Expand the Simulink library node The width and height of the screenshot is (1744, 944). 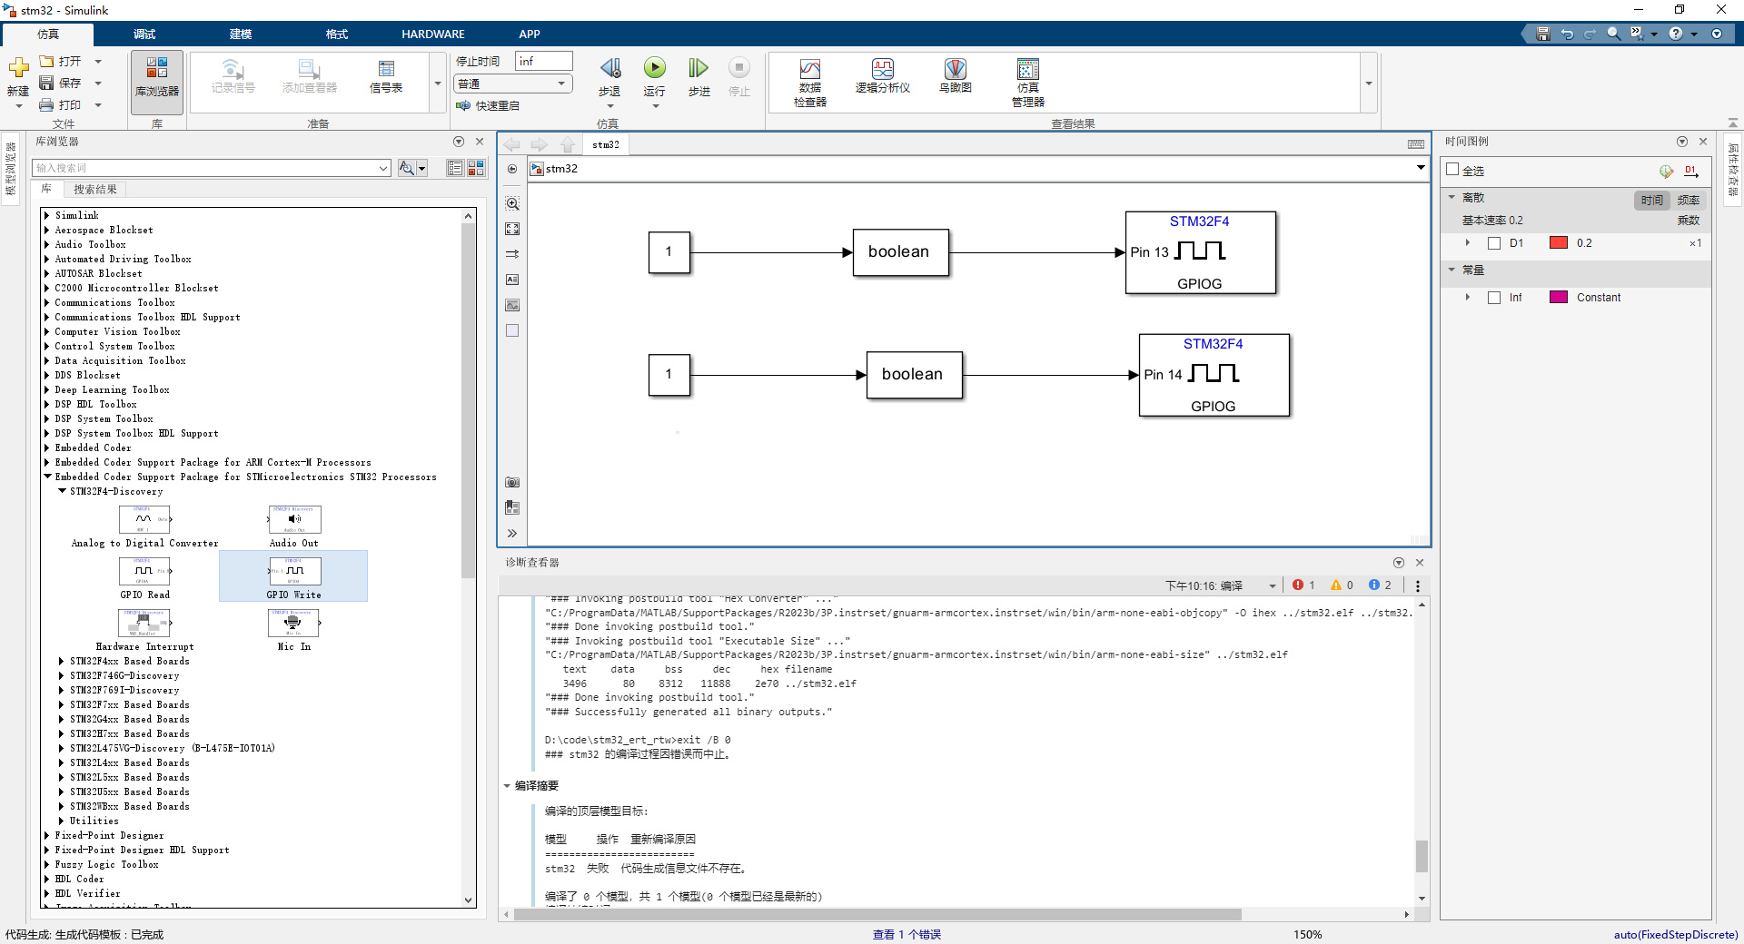(47, 215)
